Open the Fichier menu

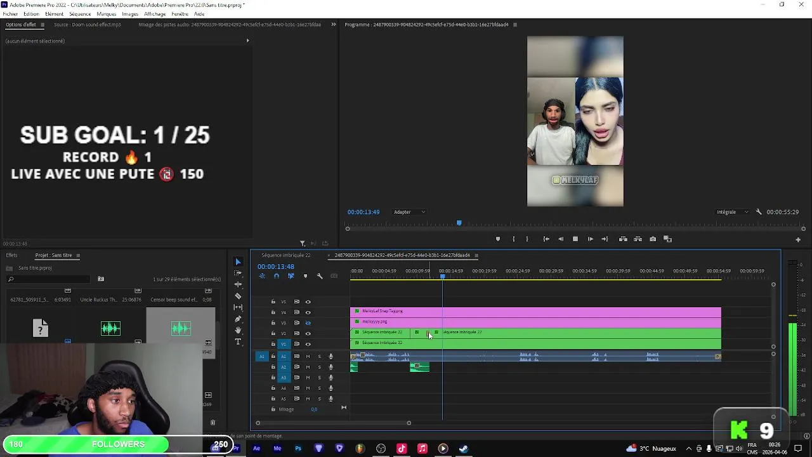click(10, 14)
